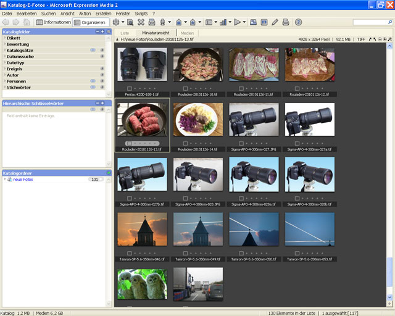Click the printer icon in toolbar
The width and height of the screenshot is (395, 316).
point(286,22)
